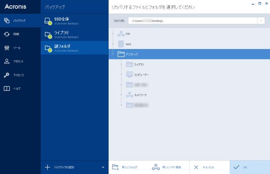Click the help book icon

pos(7,89)
